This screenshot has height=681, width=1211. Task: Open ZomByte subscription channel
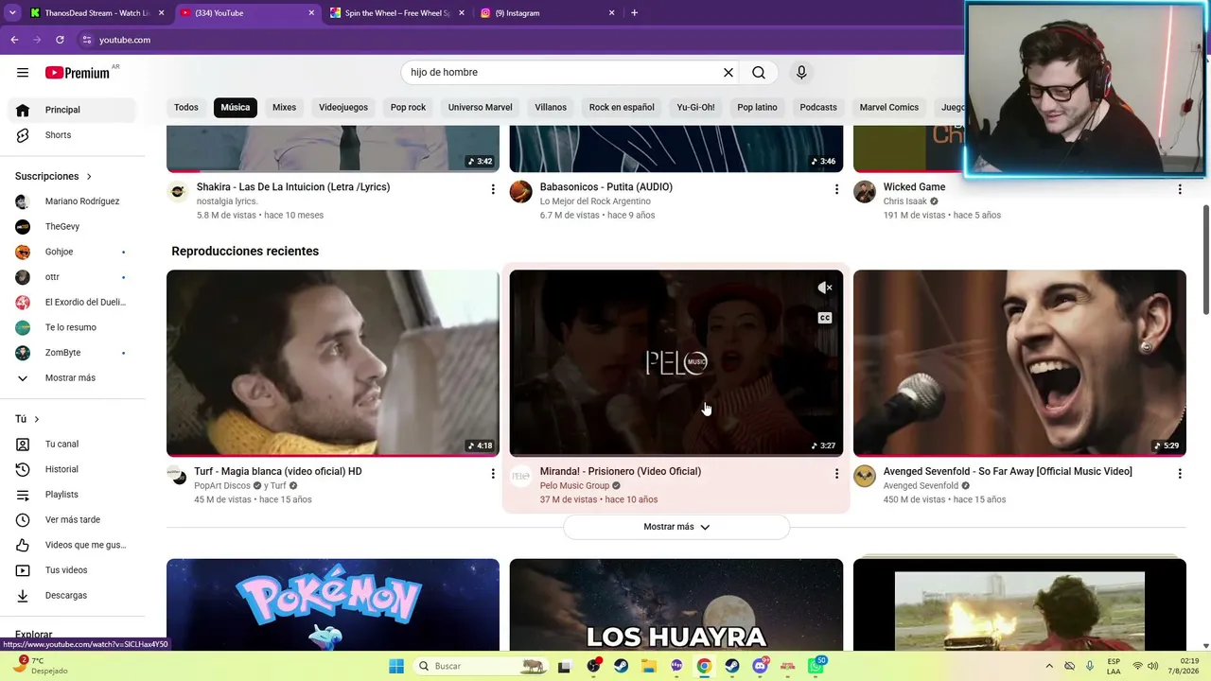74,353
